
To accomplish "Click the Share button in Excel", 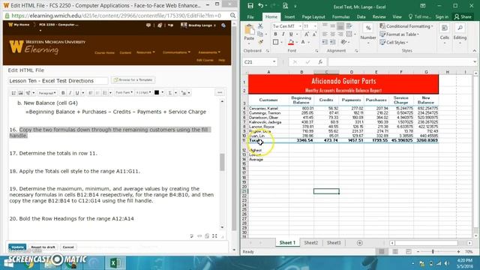I will point(463,16).
